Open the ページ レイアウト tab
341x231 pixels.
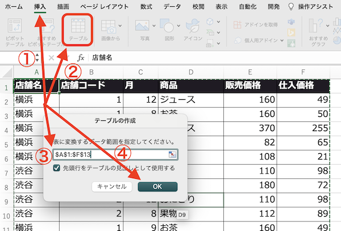(105, 7)
